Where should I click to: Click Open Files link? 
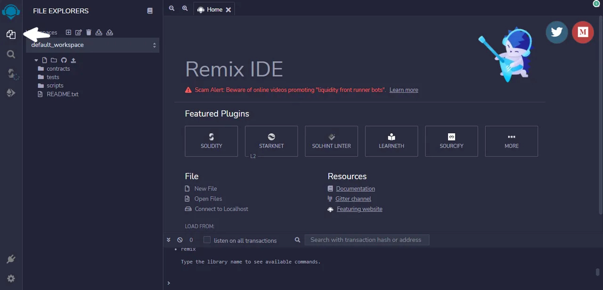[208, 199]
